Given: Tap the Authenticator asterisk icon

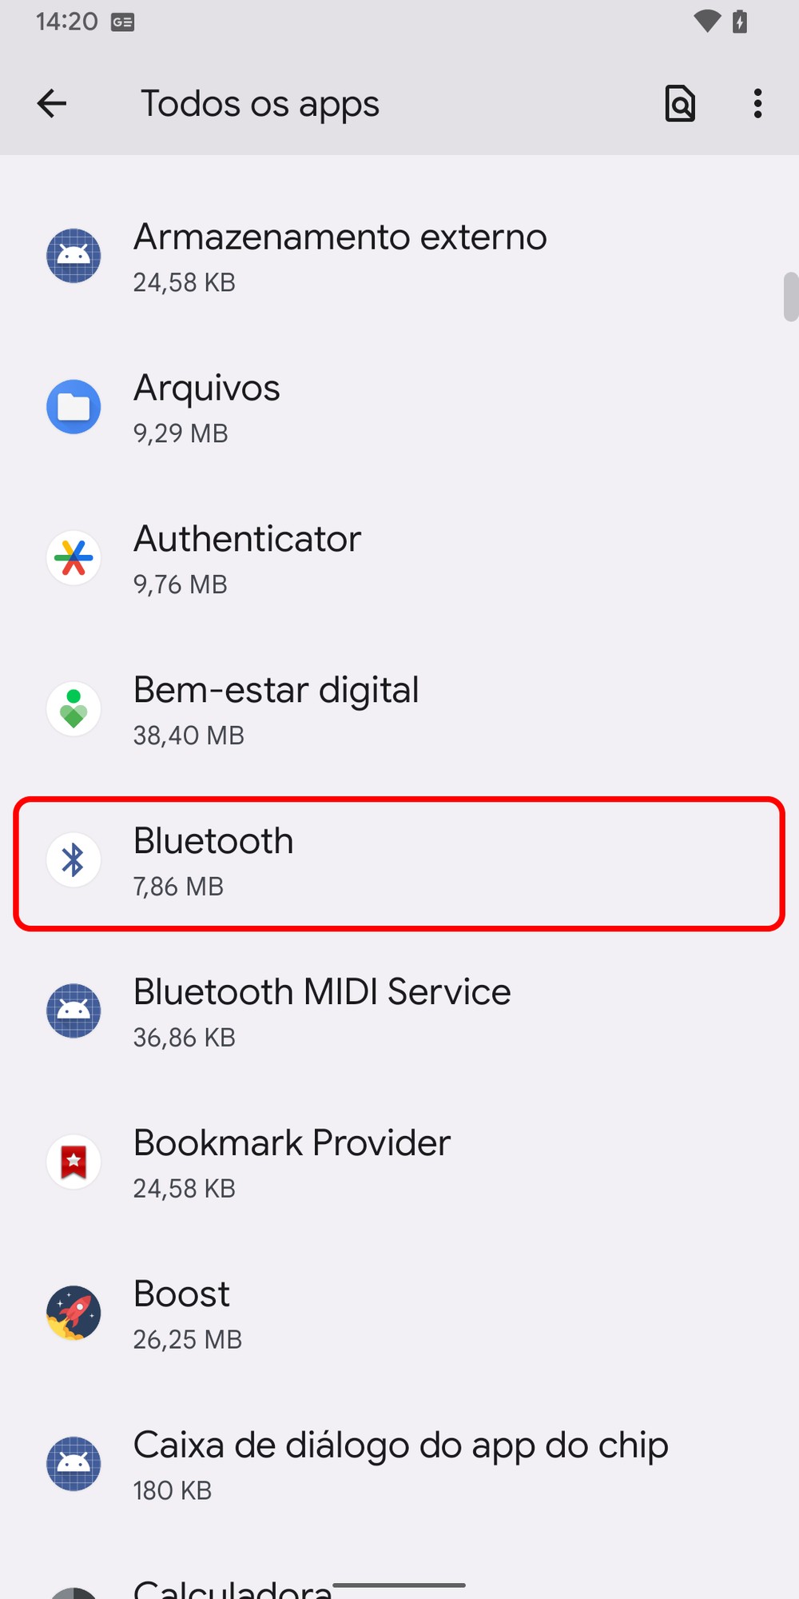Looking at the screenshot, I should [74, 558].
